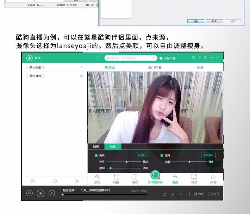Click the lyrics icon in the player bar
This screenshot has width=250, height=214.
click(x=172, y=194)
